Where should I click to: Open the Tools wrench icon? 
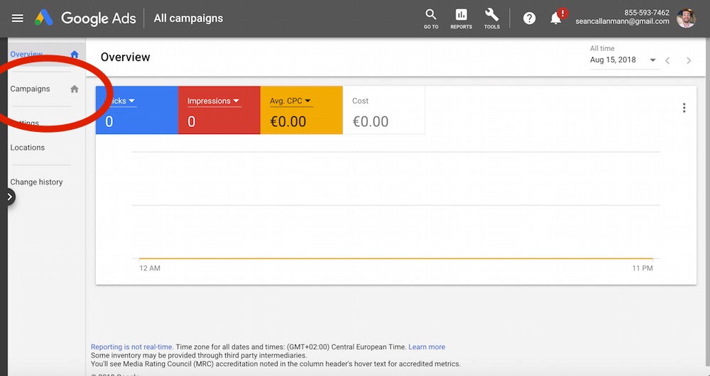point(492,19)
